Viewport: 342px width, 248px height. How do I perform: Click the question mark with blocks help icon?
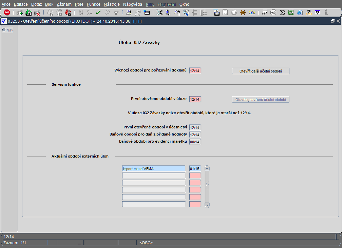(x=309, y=13)
